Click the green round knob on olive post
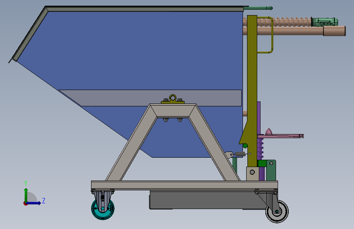This screenshot has width=354, height=229. point(245,146)
